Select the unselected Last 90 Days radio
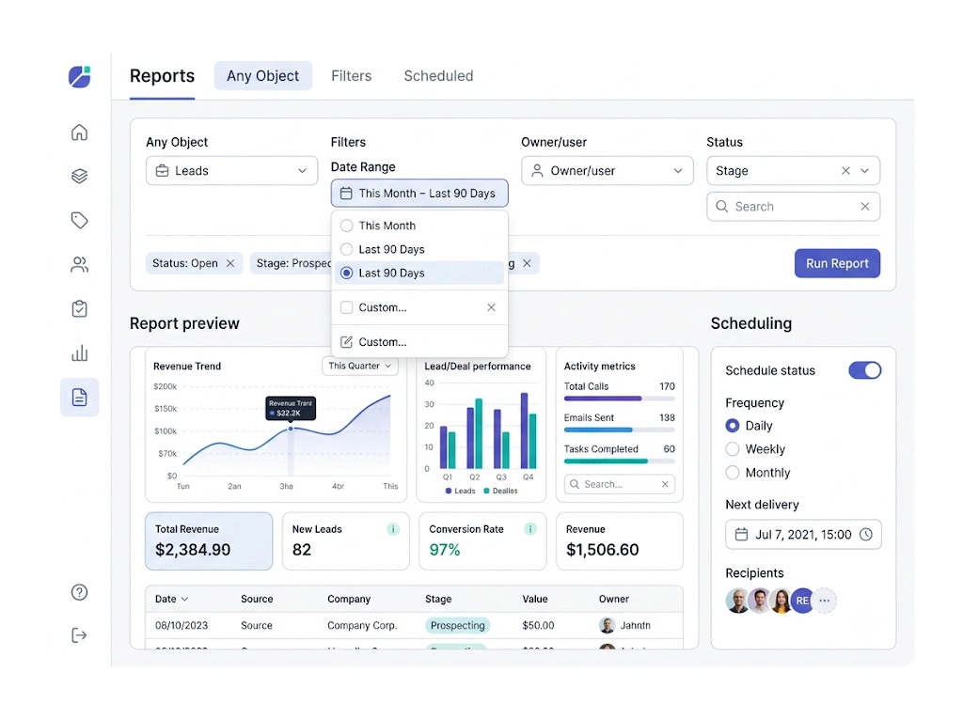 [346, 249]
